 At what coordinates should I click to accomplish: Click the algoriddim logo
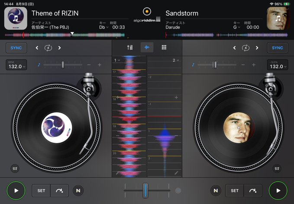147,19
